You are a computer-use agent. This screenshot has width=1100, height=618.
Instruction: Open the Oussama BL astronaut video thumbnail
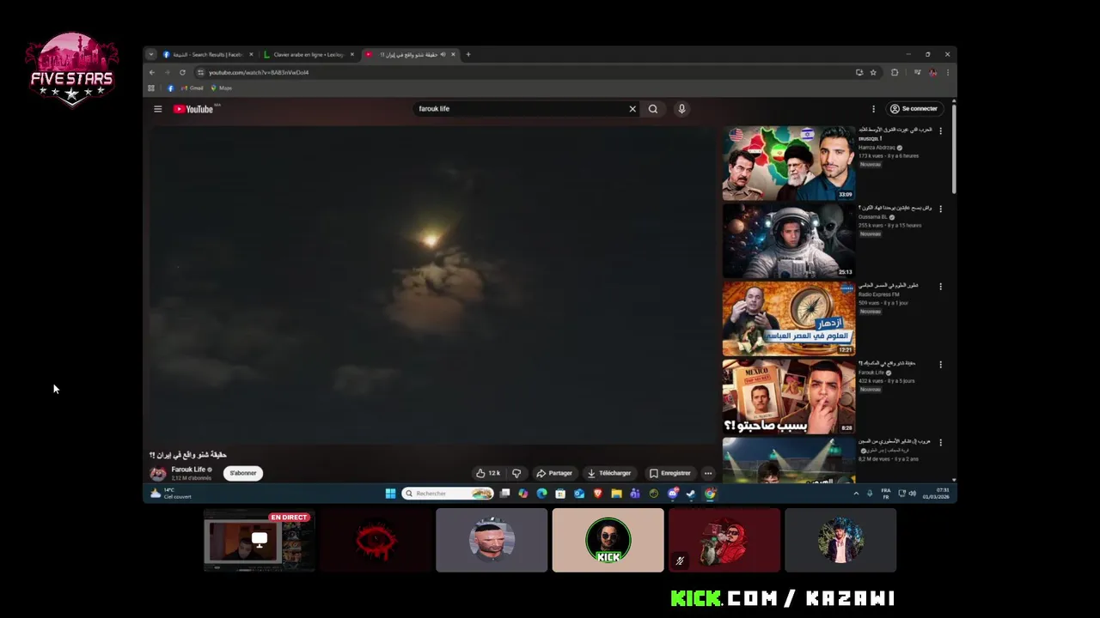click(789, 241)
